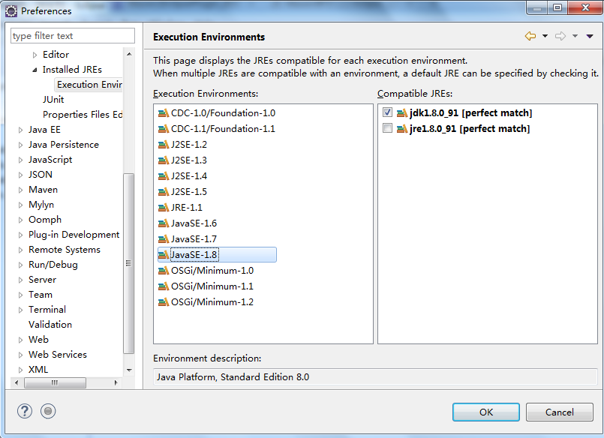
Task: Open the Back history dropdown arrow
Action: click(545, 36)
